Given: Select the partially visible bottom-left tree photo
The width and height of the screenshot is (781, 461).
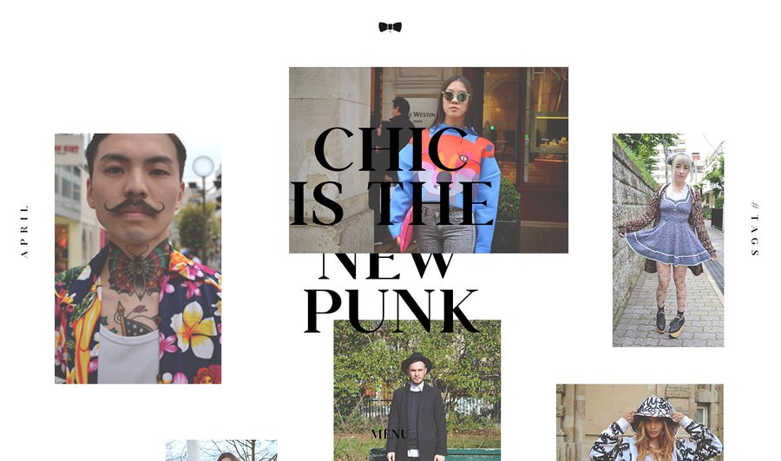Looking at the screenshot, I should pyautogui.click(x=221, y=450).
